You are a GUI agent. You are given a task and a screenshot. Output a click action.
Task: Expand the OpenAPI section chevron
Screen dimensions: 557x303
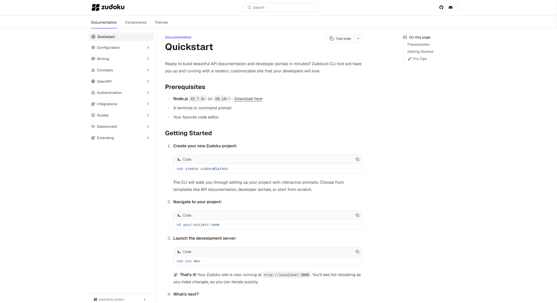click(148, 81)
